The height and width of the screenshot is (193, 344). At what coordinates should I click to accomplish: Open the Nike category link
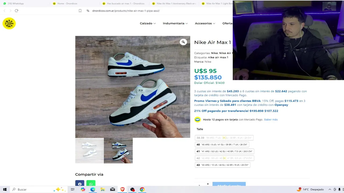tap(214, 53)
